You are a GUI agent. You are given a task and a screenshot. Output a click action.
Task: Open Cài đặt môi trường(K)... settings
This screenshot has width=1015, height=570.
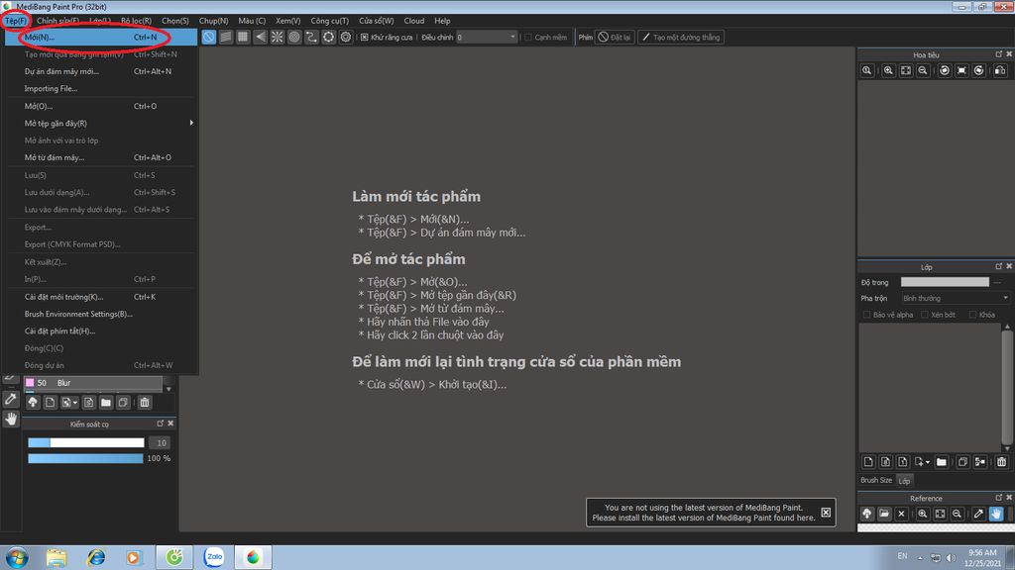[x=100, y=297]
